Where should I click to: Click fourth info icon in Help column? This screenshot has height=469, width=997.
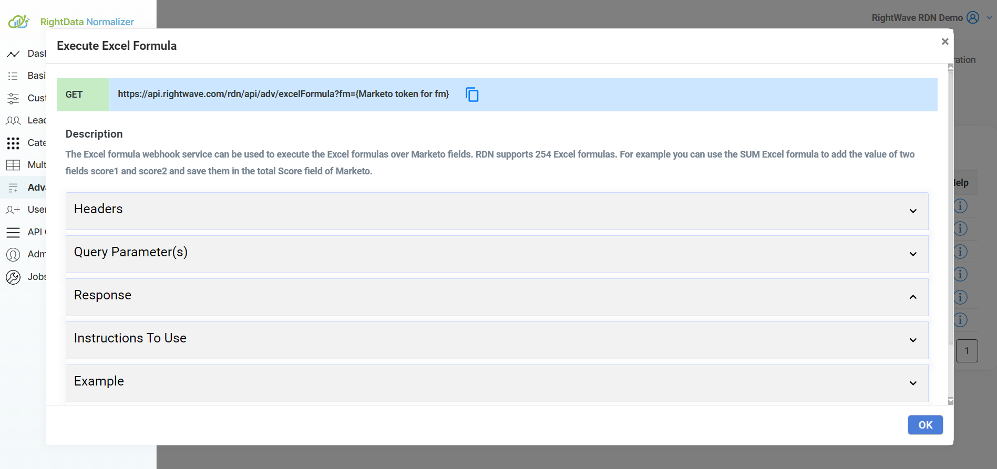coord(961,274)
